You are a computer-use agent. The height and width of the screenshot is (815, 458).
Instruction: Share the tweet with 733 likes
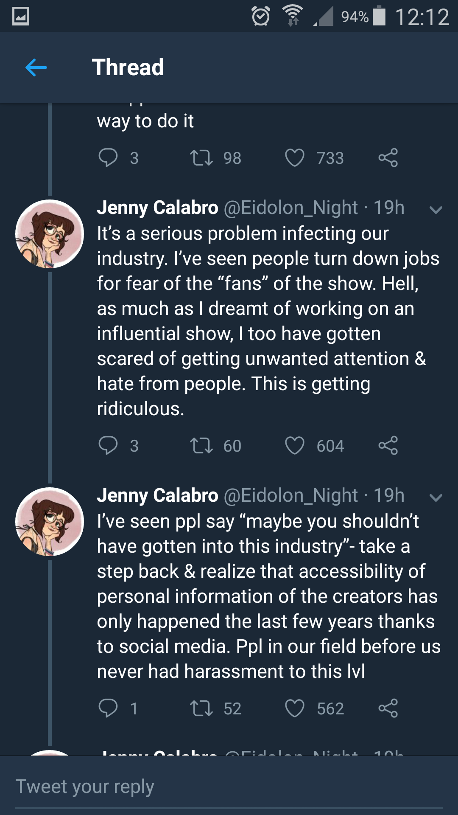tap(388, 158)
